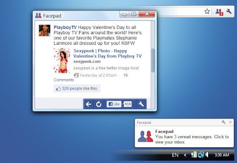237x163 pixels.
Task: Open the PlayboyTV profile link
Action: coord(65,27)
